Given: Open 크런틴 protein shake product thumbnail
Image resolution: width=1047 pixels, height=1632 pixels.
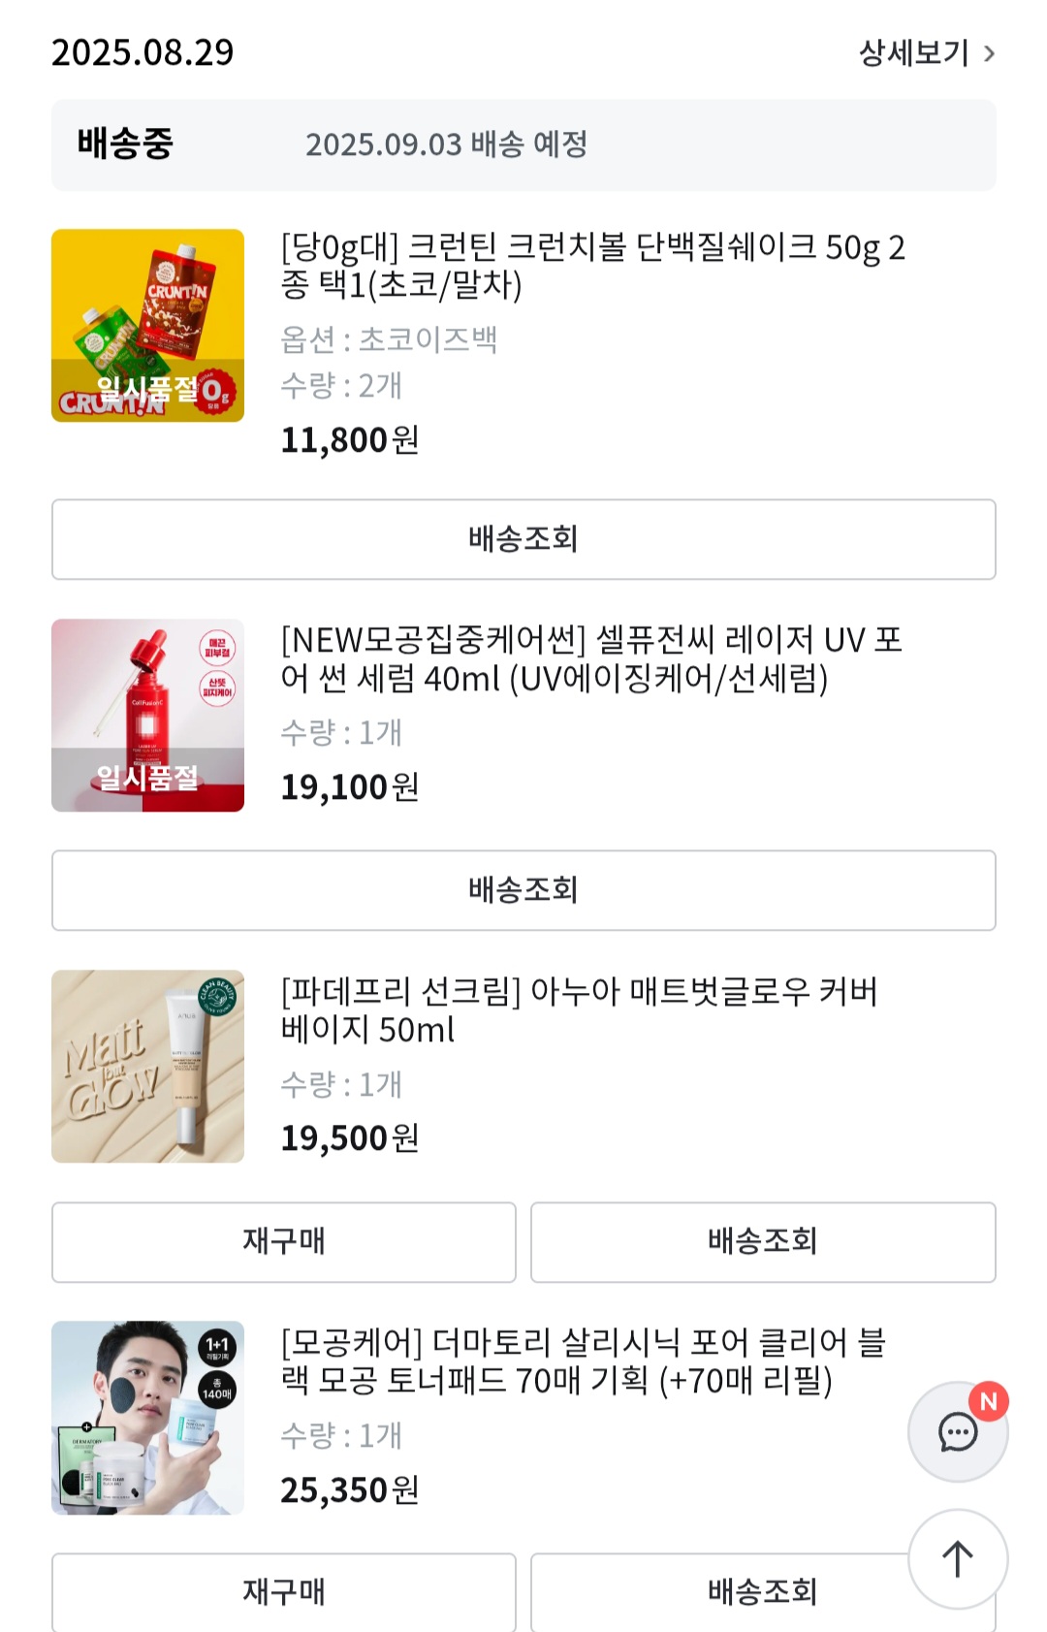Looking at the screenshot, I should (x=147, y=326).
